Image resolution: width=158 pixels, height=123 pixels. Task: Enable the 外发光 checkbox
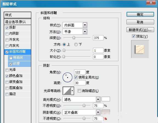click(x=7, y=40)
